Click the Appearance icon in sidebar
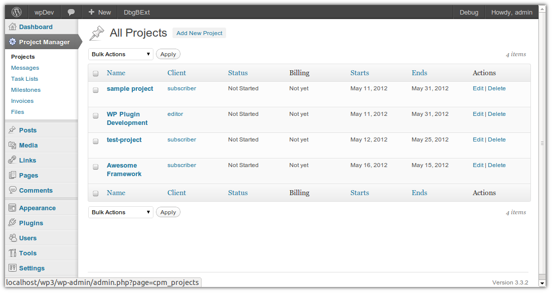 (x=13, y=208)
